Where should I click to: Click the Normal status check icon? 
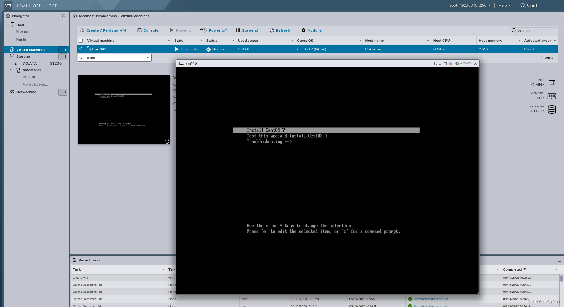click(208, 49)
